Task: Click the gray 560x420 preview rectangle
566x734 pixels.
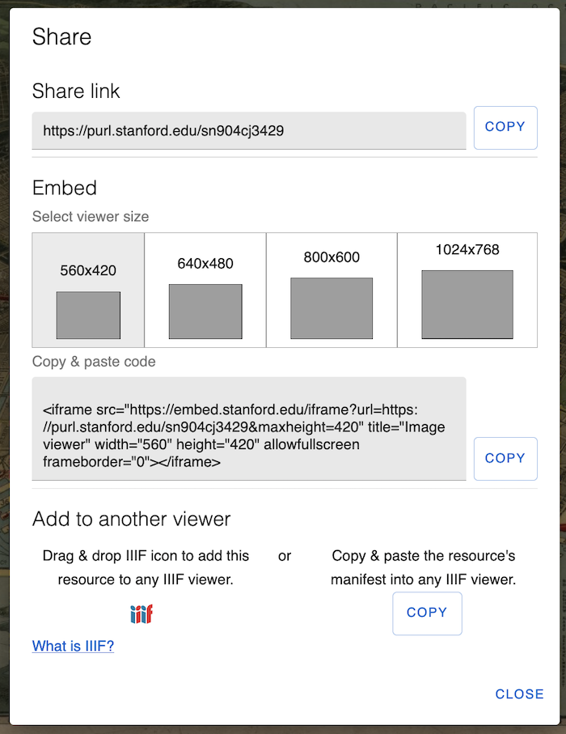Action: tap(87, 315)
